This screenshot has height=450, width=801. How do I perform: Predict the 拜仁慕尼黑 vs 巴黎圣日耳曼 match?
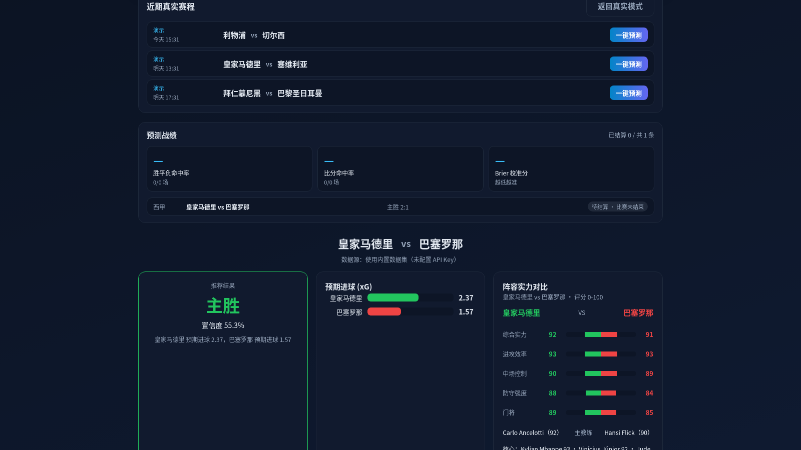[628, 93]
